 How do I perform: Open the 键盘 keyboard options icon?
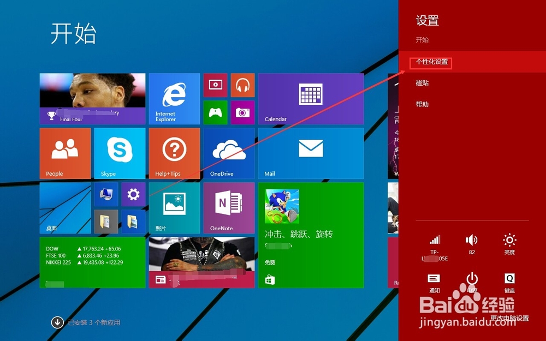tap(509, 279)
